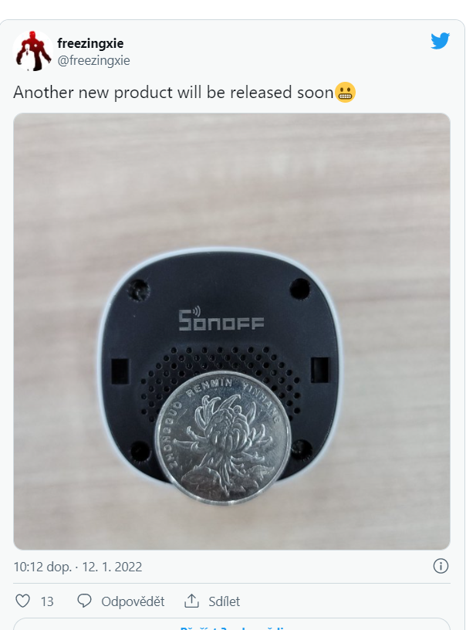
Task: Click the Odpovědět reply label
Action: pyautogui.click(x=133, y=601)
